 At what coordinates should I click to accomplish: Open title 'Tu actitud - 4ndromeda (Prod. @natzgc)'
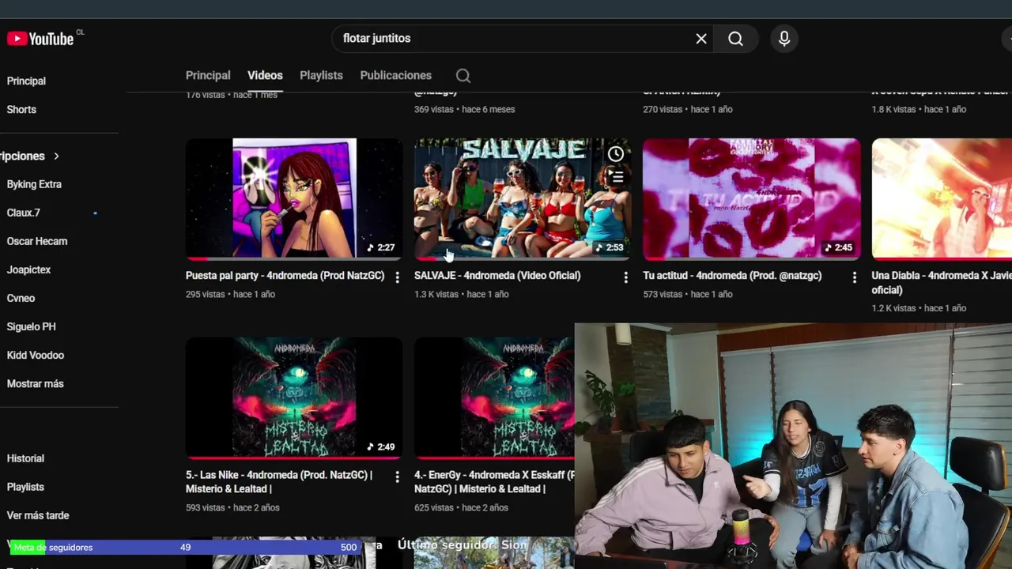coord(732,276)
